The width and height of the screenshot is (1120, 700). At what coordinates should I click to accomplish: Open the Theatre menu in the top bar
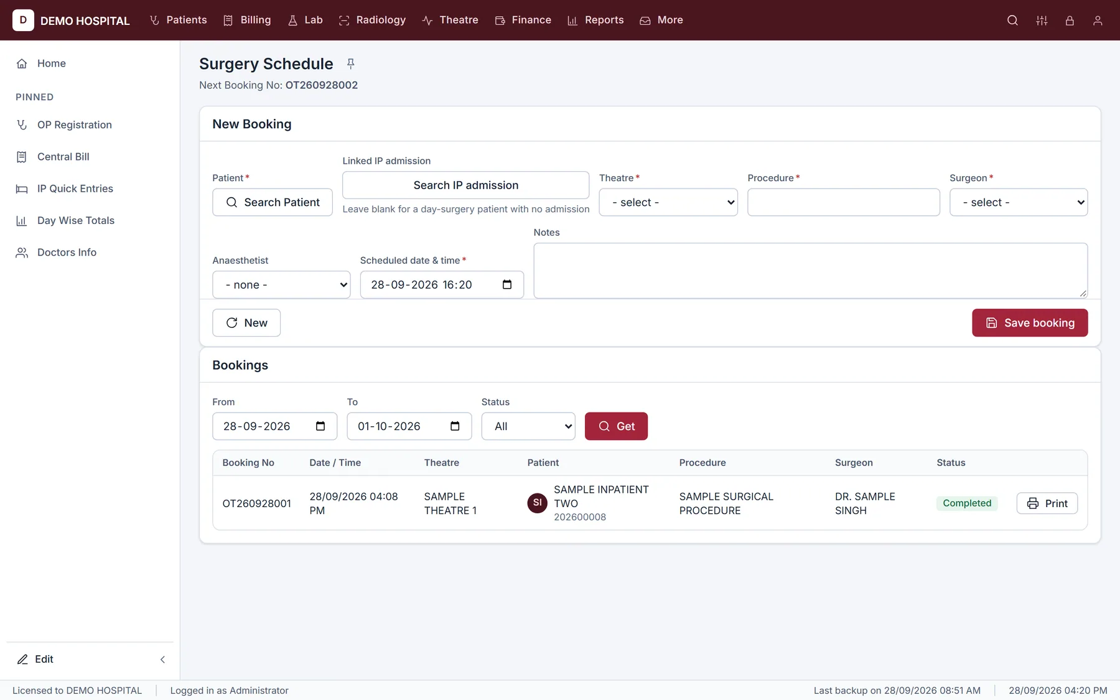[450, 20]
